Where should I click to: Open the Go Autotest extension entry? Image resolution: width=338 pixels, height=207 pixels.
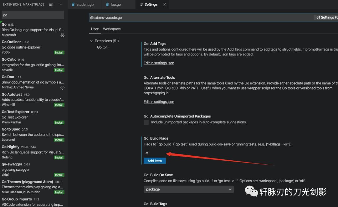[33, 100]
